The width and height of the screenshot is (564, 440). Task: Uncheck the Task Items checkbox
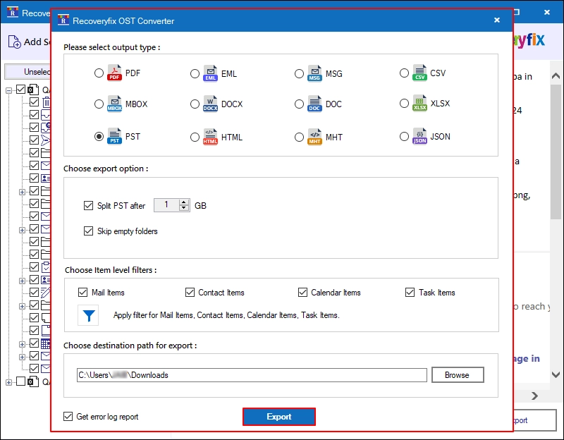[410, 292]
